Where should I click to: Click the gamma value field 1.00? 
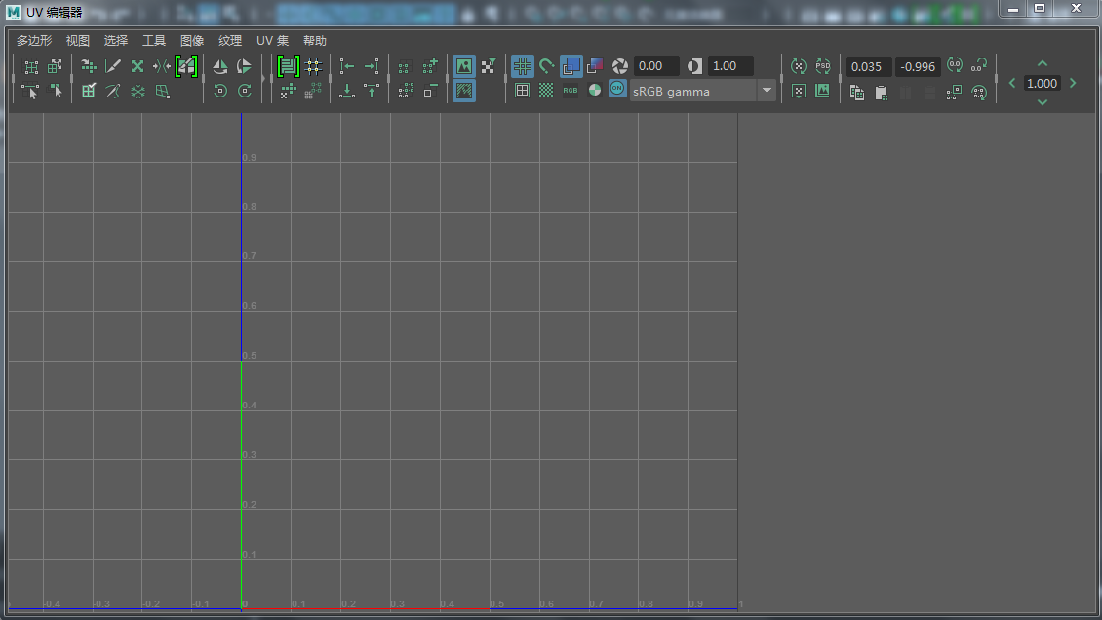point(730,66)
